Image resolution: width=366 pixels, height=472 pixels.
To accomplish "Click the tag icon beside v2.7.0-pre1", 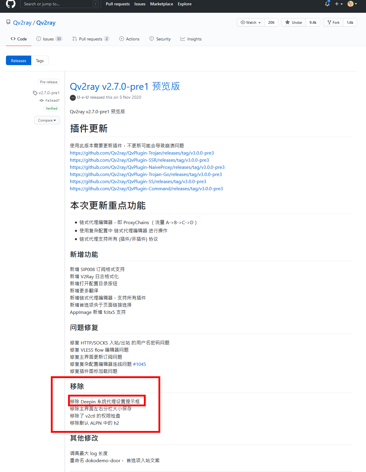I will [x=35, y=93].
